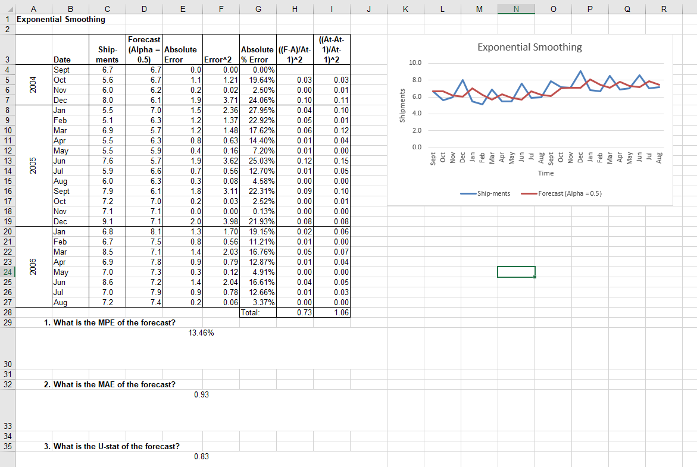Screen dimensions: 697x467
Task: Select total value 0.73
Action: [x=295, y=312]
